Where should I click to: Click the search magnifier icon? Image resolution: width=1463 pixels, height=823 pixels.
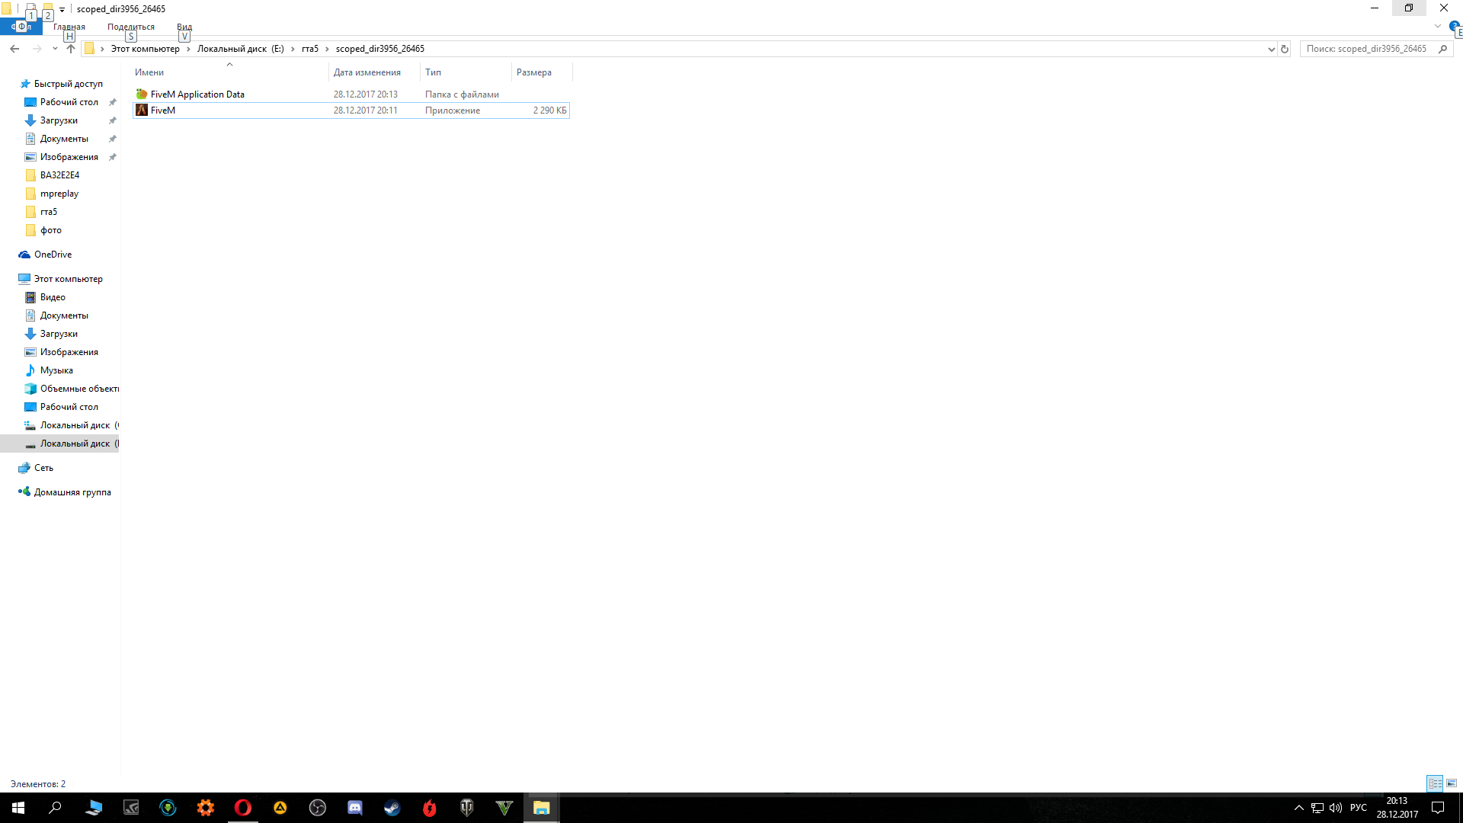[x=1442, y=49]
